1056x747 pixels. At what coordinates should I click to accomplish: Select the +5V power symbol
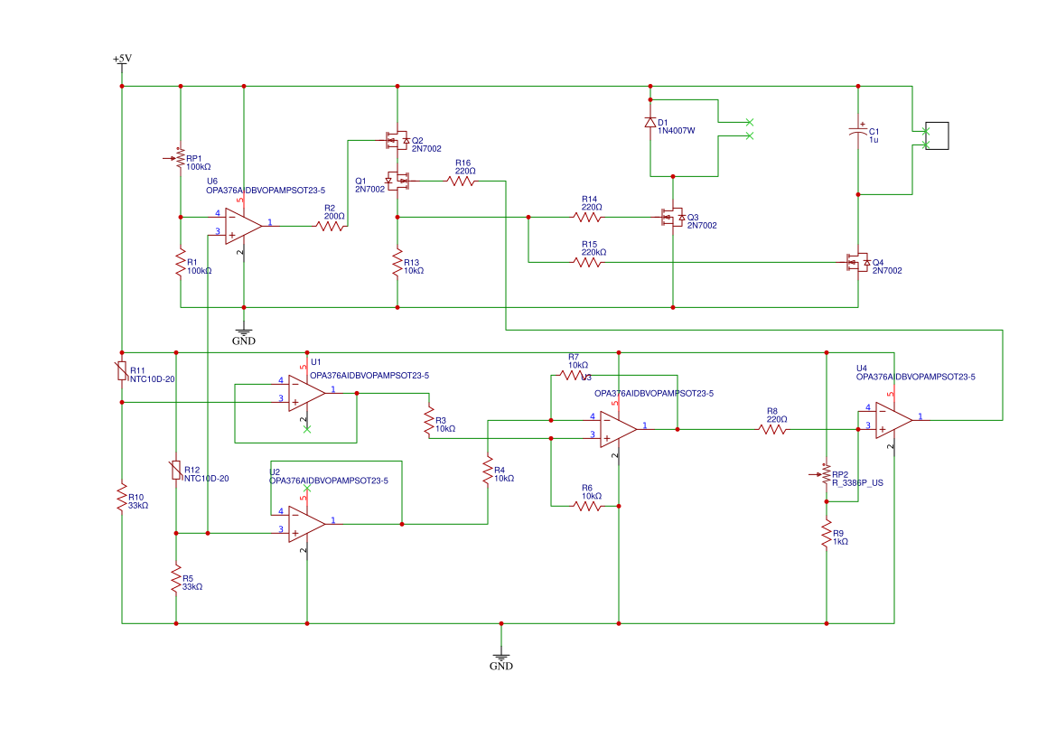122,61
